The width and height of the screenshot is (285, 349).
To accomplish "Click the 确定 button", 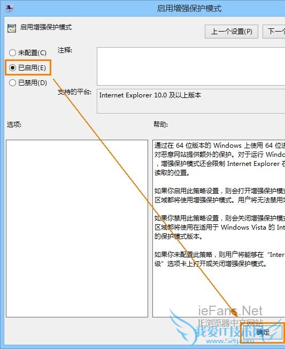I will coord(263,332).
